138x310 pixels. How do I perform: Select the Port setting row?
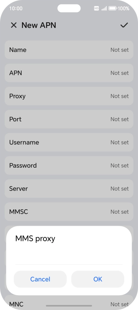[x=69, y=119]
